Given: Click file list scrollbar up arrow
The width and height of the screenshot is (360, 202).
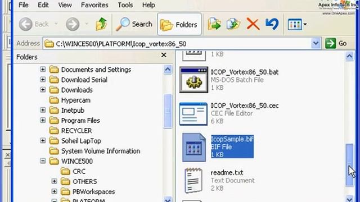Looking at the screenshot, I should point(350,56).
